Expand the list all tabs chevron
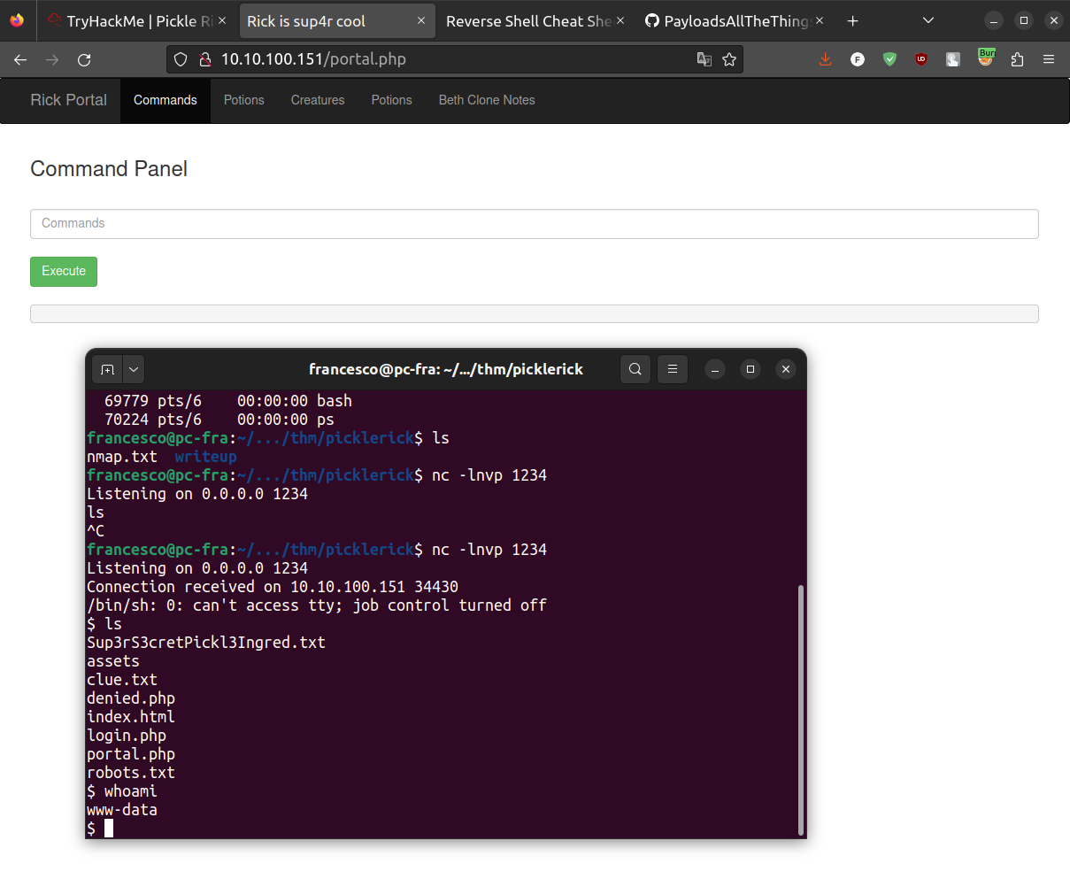 [928, 20]
